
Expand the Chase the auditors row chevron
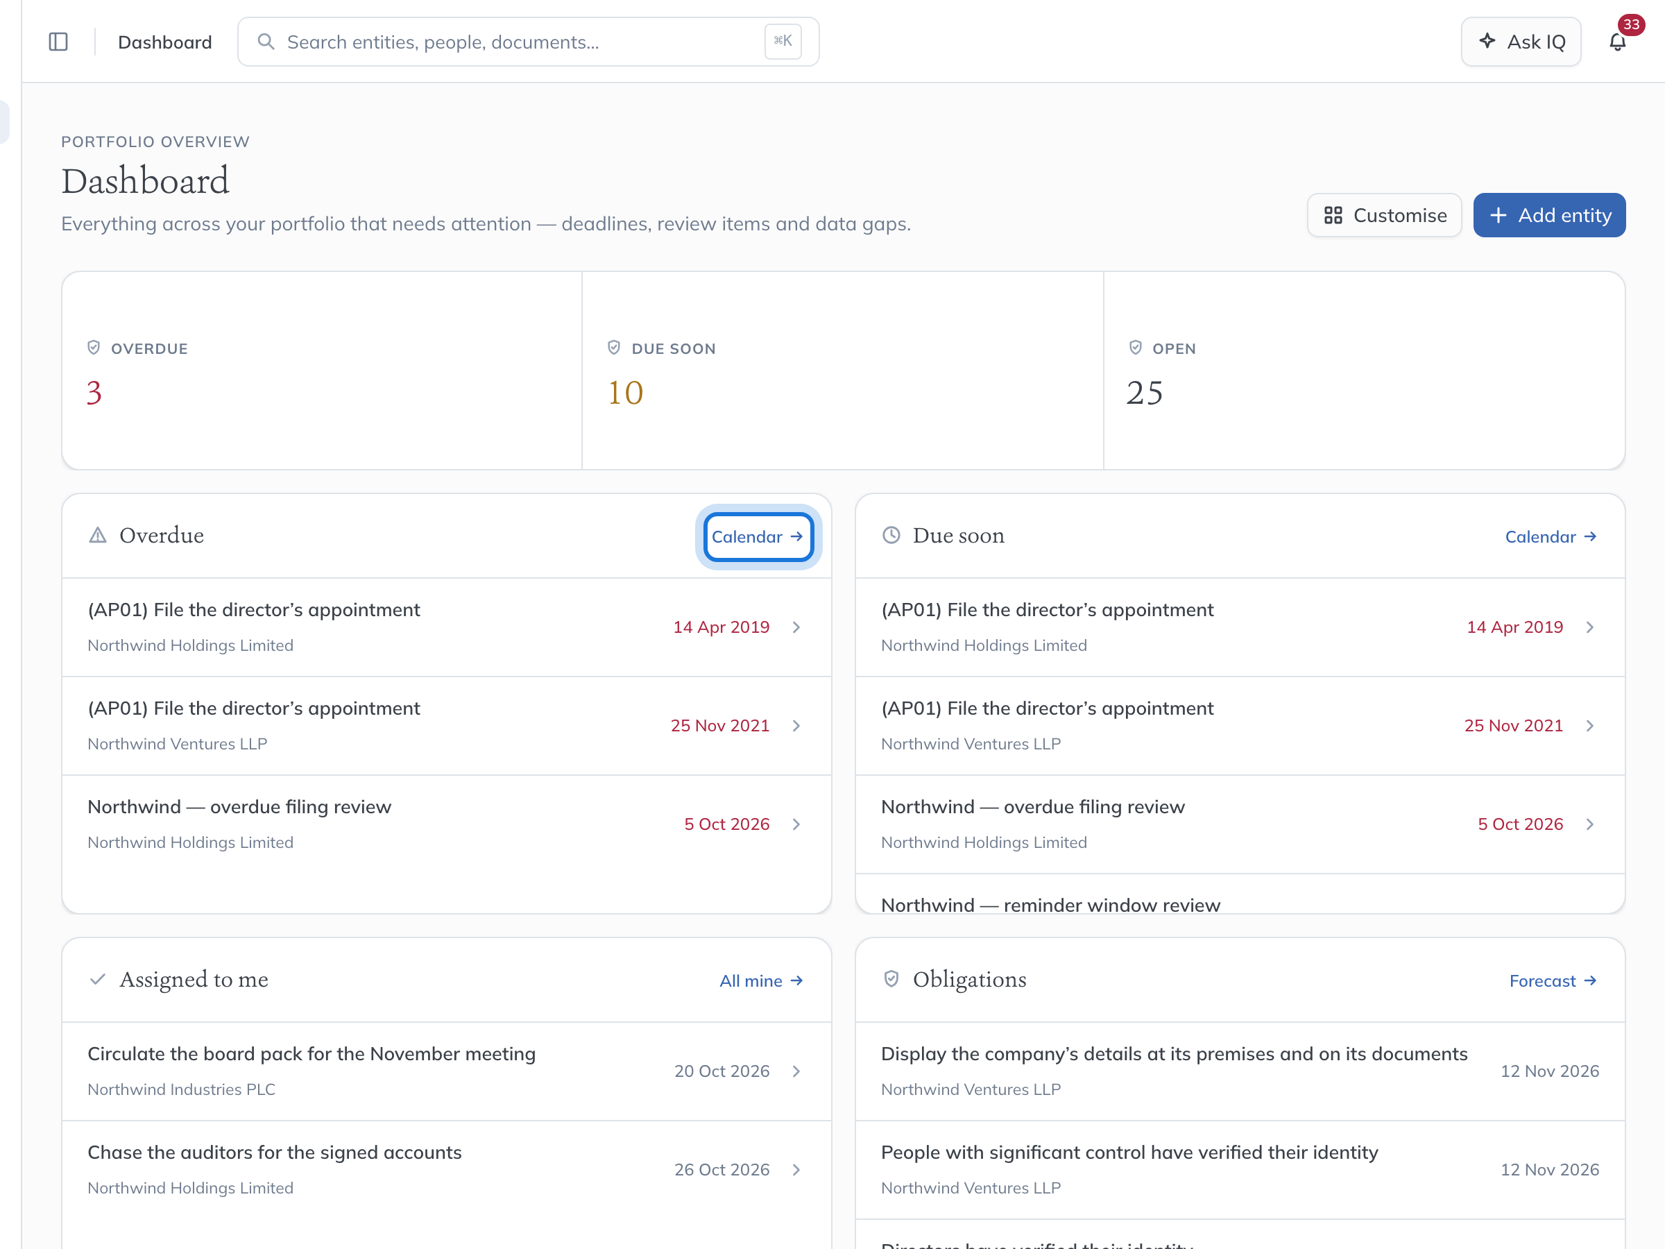[x=796, y=1170]
